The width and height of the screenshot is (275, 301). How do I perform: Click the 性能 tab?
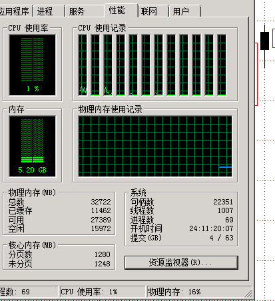coord(121,10)
